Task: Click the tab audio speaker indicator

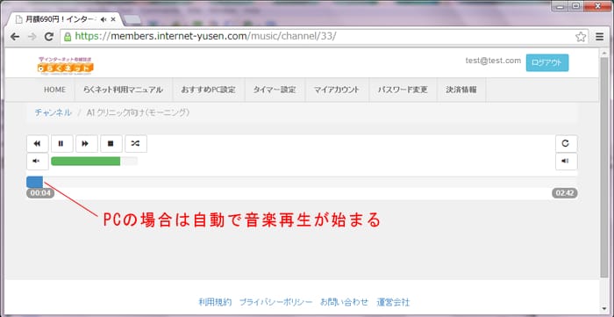Action: [x=104, y=19]
